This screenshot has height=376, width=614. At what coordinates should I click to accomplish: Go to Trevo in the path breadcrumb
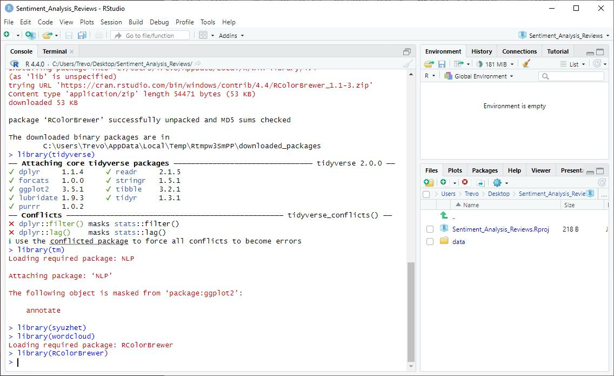tap(471, 194)
